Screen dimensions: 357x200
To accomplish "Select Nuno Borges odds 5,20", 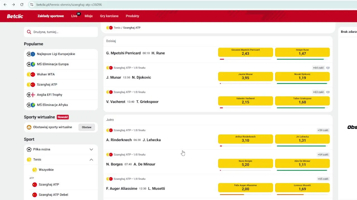I will 245,163.
